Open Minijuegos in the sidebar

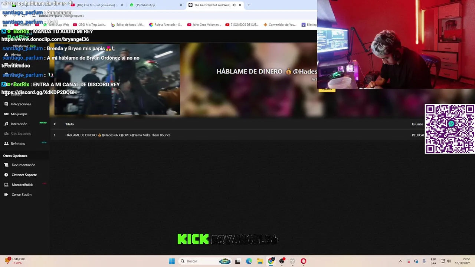tap(19, 114)
